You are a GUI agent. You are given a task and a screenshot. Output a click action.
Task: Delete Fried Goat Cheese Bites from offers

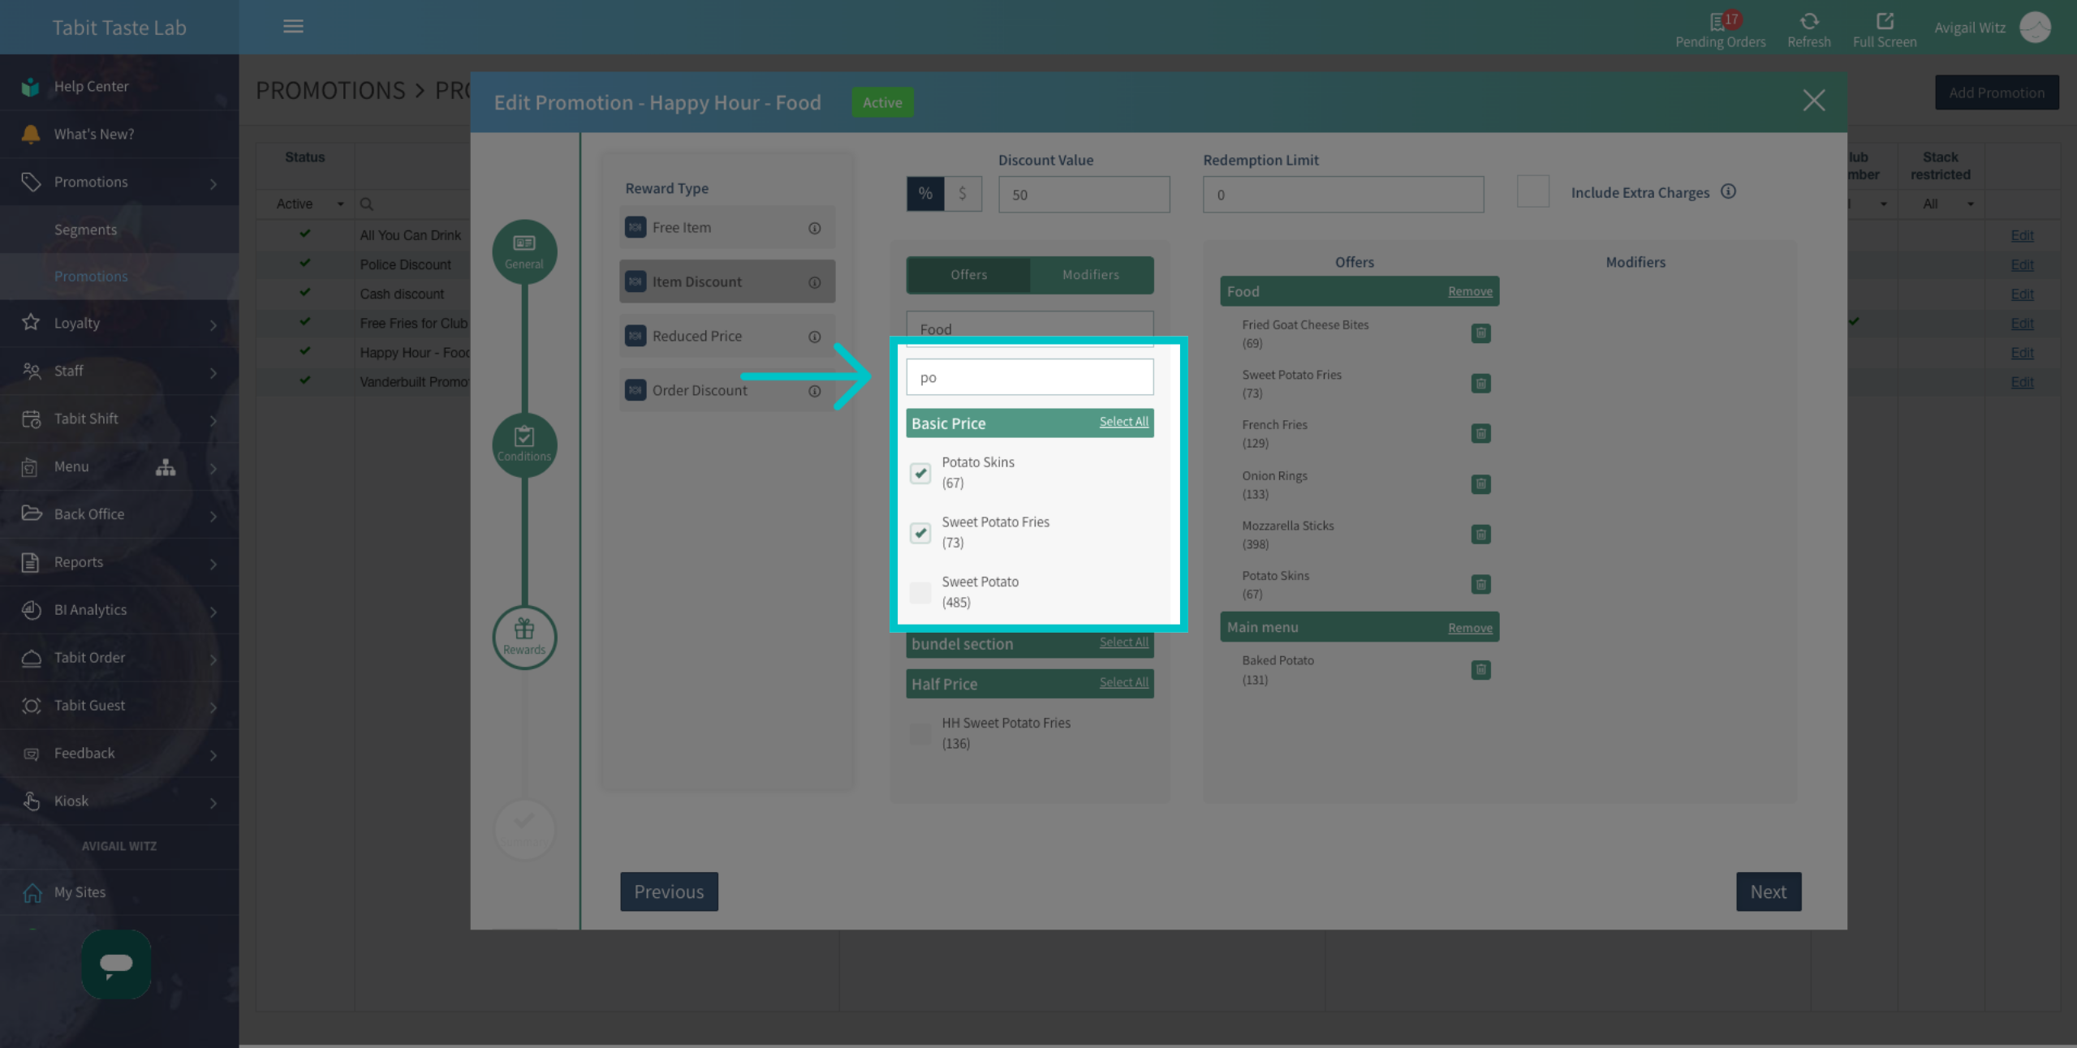click(x=1480, y=333)
